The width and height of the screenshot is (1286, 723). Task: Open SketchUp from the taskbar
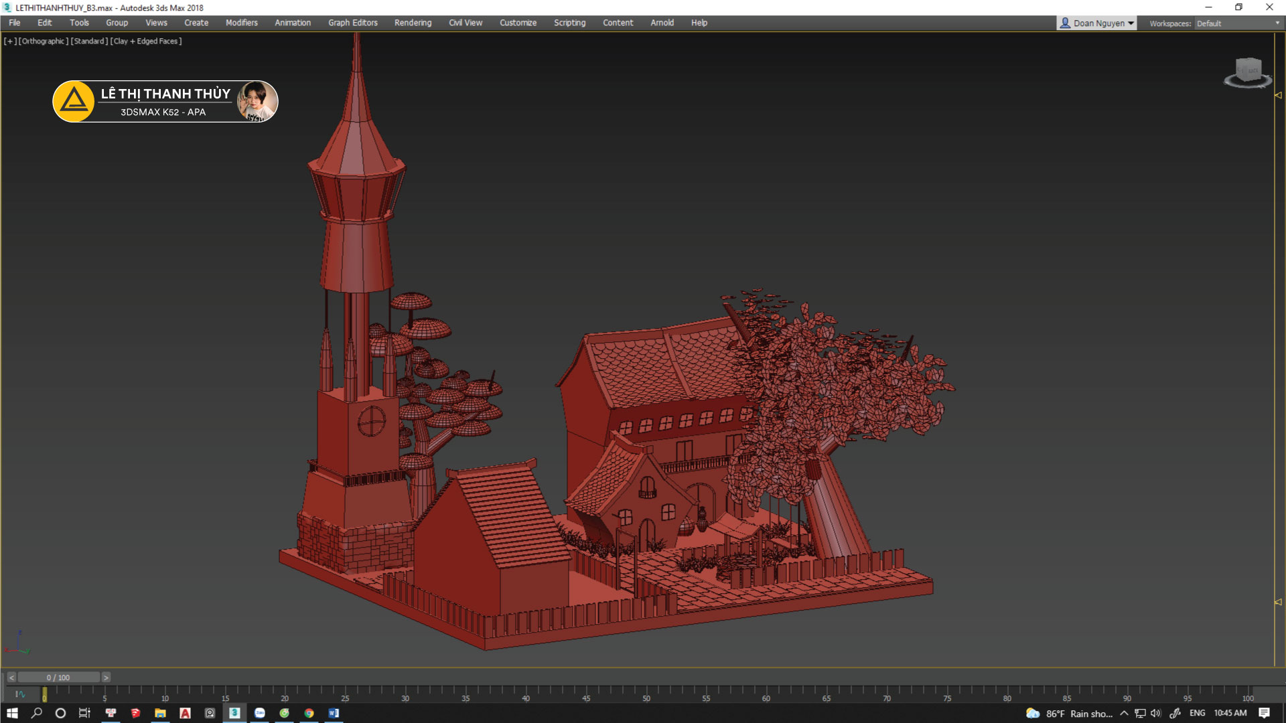pos(135,713)
